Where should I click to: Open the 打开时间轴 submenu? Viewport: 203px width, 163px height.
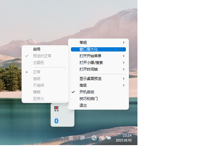coord(98,69)
